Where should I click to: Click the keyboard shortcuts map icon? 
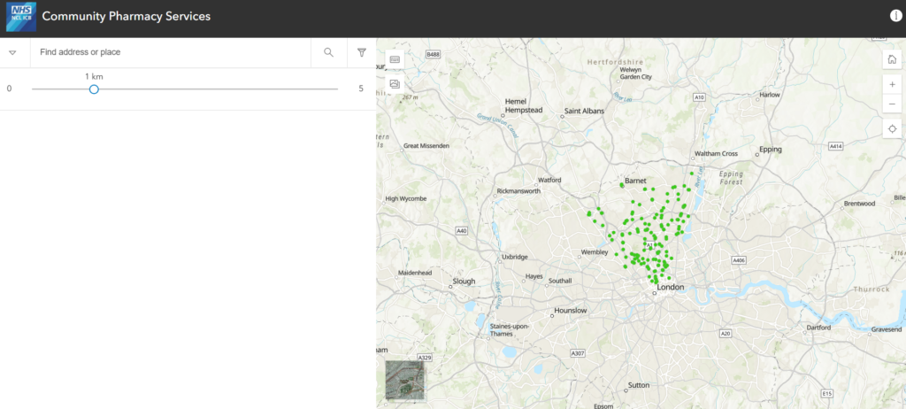[395, 59]
